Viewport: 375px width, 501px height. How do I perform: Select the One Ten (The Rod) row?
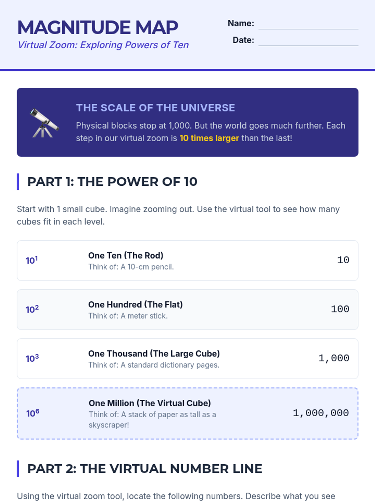pyautogui.click(x=187, y=261)
